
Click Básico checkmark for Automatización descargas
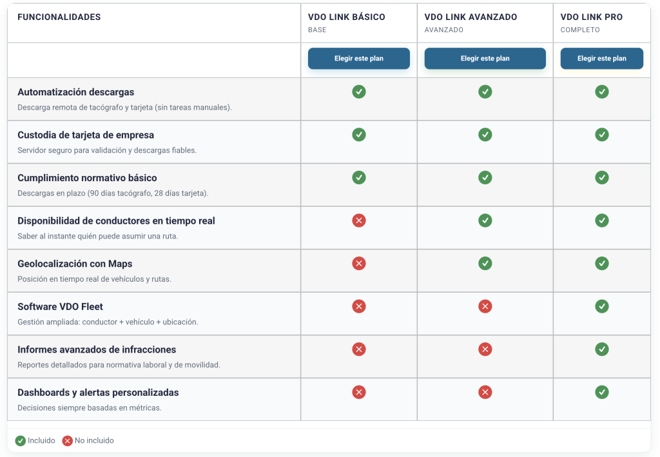[x=358, y=92]
